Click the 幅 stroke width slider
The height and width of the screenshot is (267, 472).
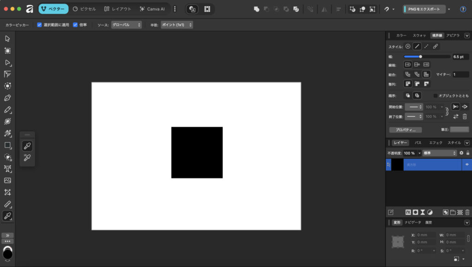point(426,57)
